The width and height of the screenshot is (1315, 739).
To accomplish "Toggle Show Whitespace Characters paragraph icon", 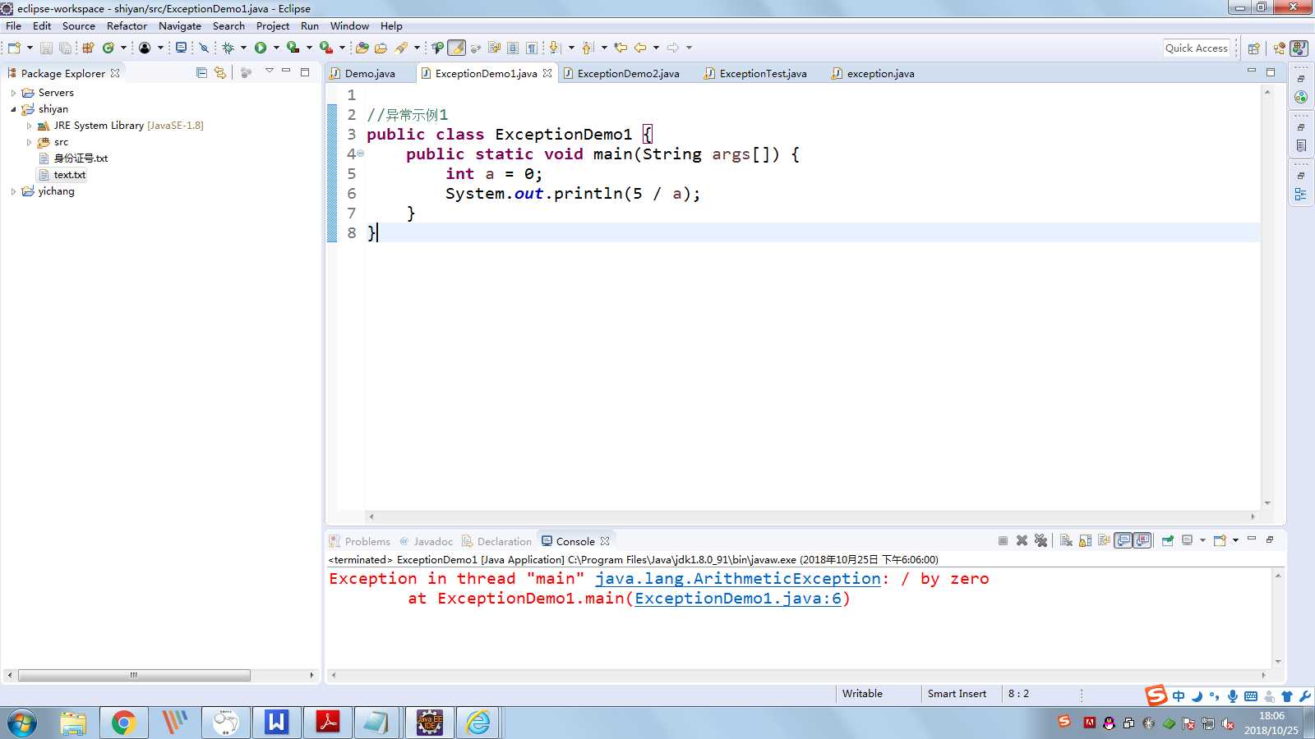I will coord(532,48).
